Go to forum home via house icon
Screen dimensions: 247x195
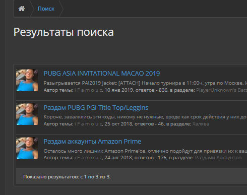(x=22, y=9)
